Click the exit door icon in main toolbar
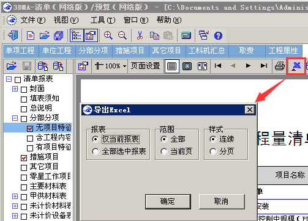Screen dimensions: 308x221 point(13,35)
